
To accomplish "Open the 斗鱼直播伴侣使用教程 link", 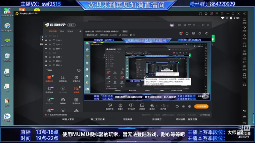I will click(x=57, y=115).
